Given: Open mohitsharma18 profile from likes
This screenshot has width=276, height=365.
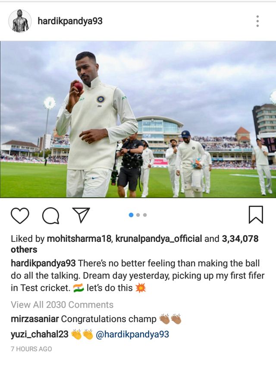Looking at the screenshot, I should pos(79,239).
